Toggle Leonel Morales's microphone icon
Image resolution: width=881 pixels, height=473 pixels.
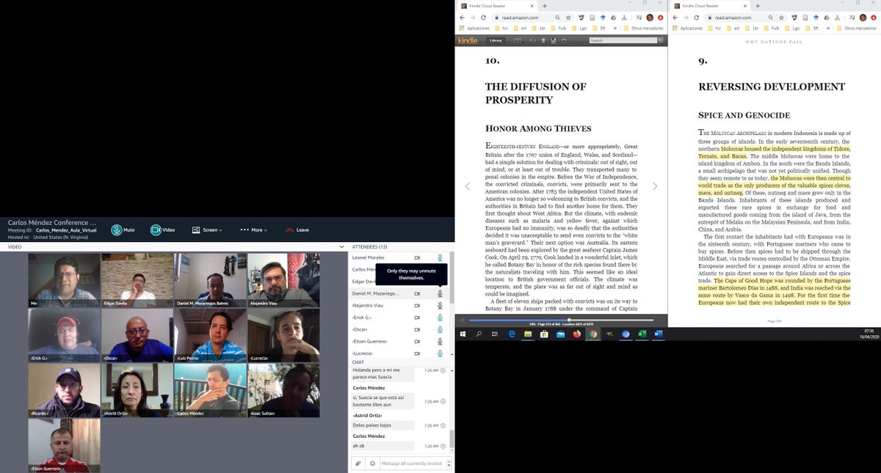(440, 257)
